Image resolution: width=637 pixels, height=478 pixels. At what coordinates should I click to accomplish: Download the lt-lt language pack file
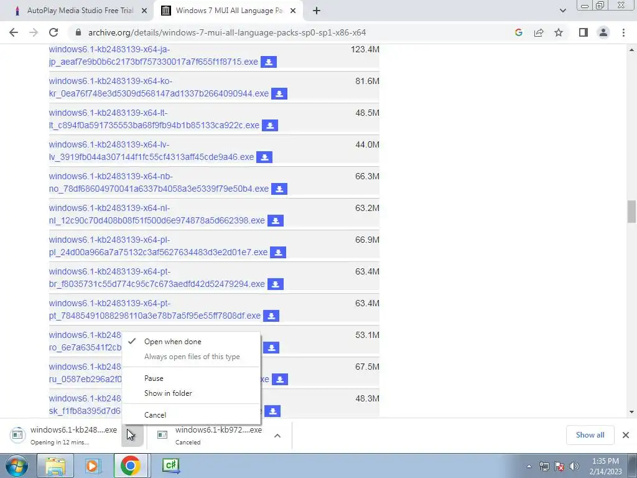click(270, 126)
